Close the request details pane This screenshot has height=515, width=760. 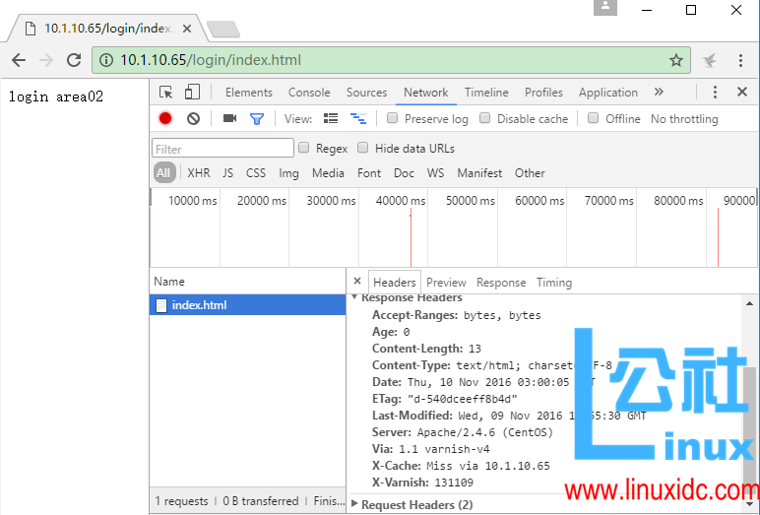tap(357, 281)
